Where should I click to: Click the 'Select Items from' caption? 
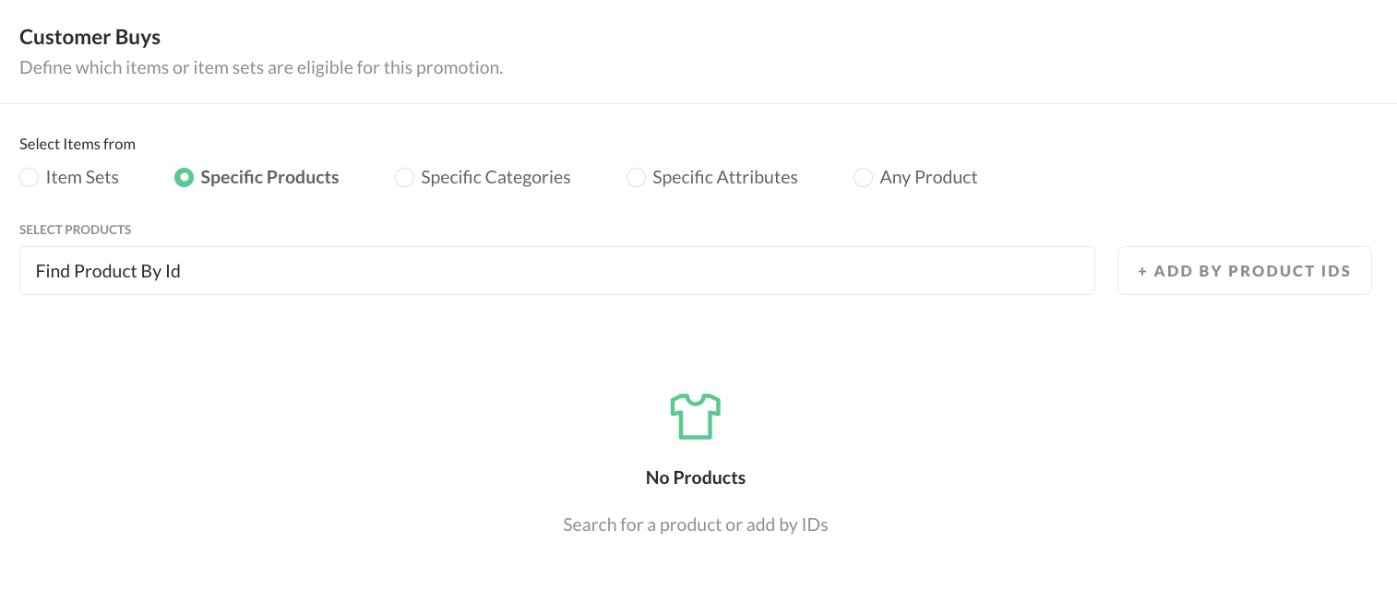click(78, 144)
